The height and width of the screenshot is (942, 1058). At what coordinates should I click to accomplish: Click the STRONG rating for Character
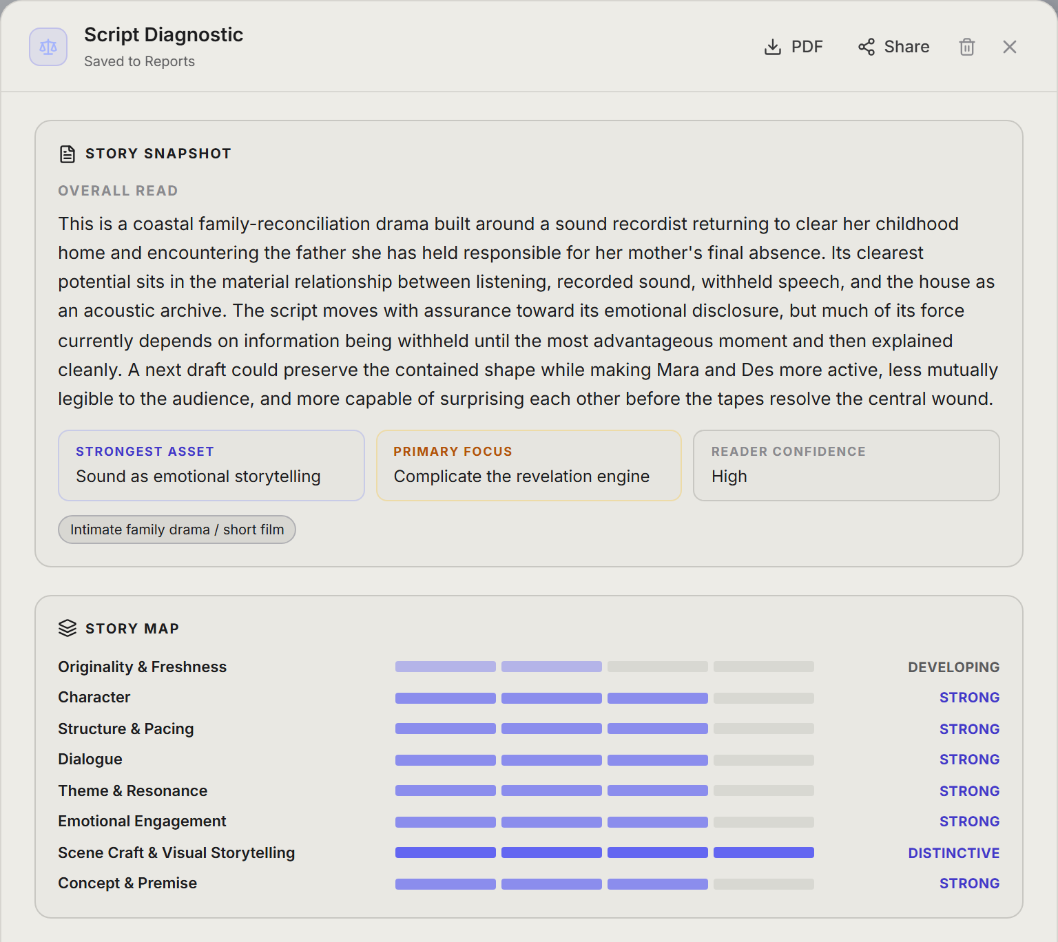[x=969, y=698]
